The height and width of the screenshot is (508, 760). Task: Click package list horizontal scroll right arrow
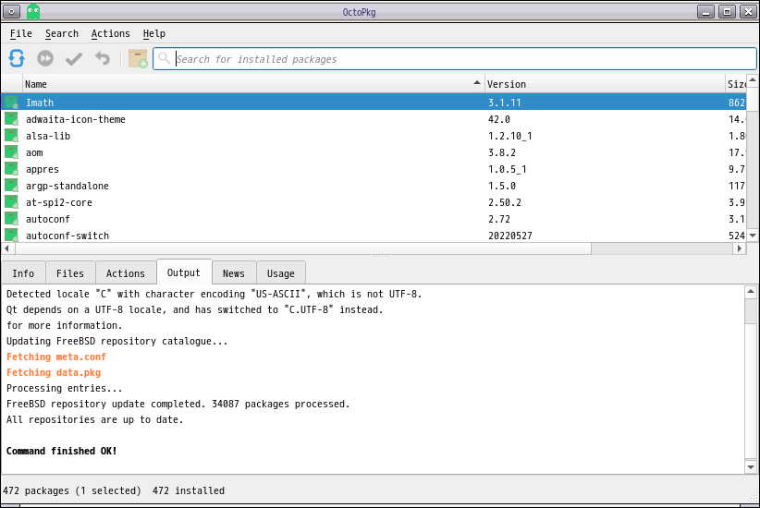pyautogui.click(x=739, y=248)
